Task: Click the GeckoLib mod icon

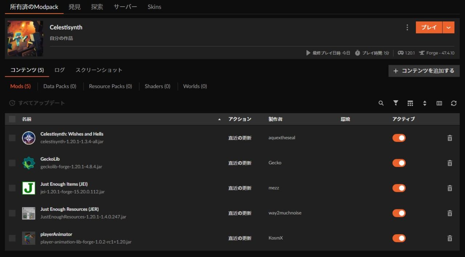Action: click(x=29, y=163)
